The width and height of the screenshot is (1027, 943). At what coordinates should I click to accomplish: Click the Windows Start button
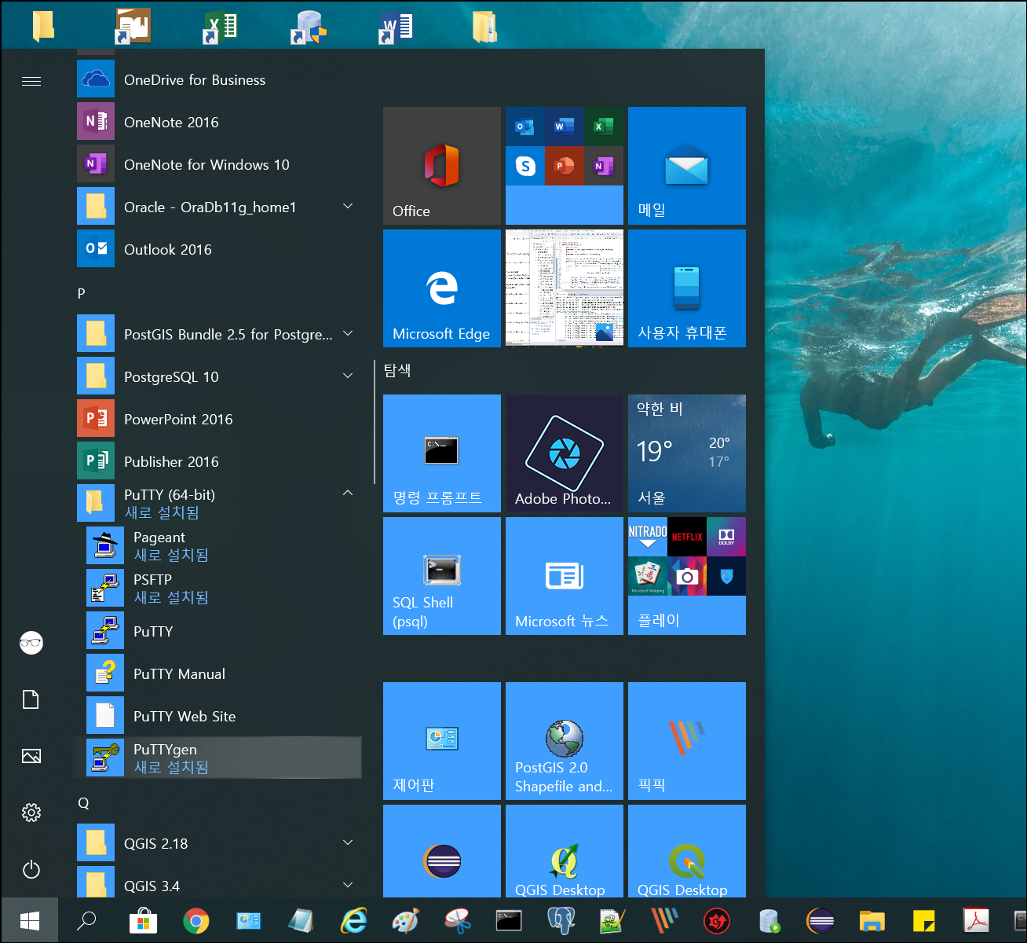pos(30,920)
